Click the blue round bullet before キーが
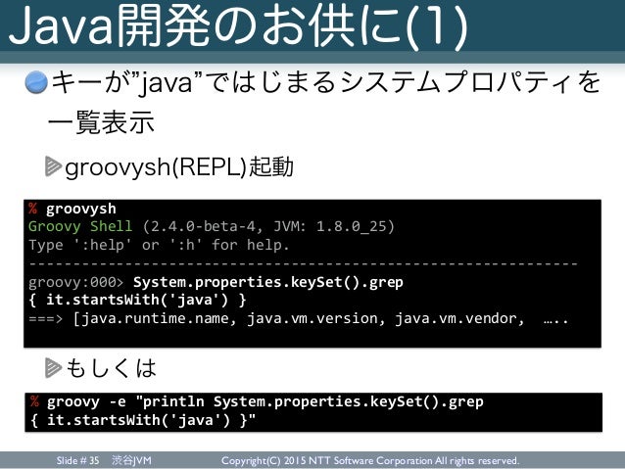Screen dimensions: 625x469 [x=36, y=82]
